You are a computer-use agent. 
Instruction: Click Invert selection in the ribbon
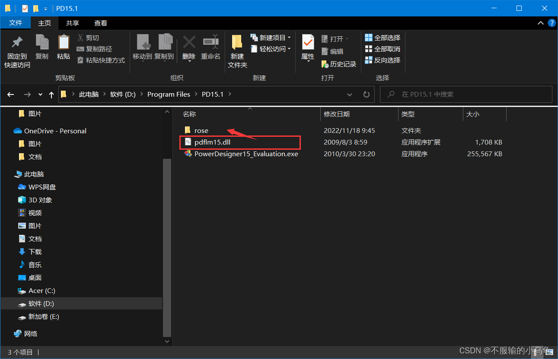pos(383,60)
